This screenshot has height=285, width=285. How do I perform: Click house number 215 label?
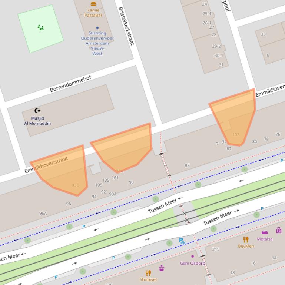(216, 249)
